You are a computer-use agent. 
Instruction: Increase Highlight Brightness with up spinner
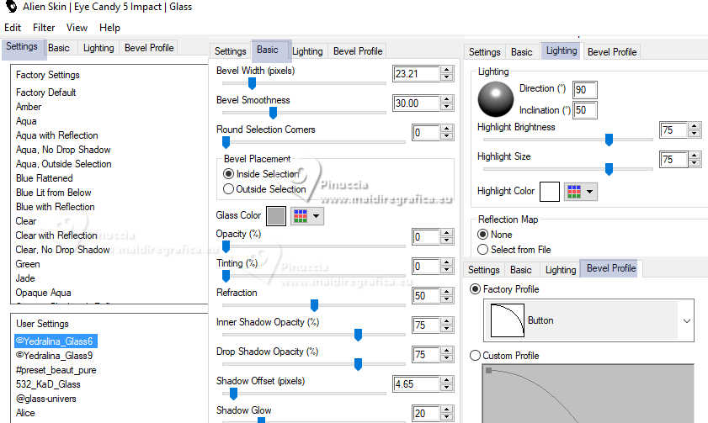point(695,126)
